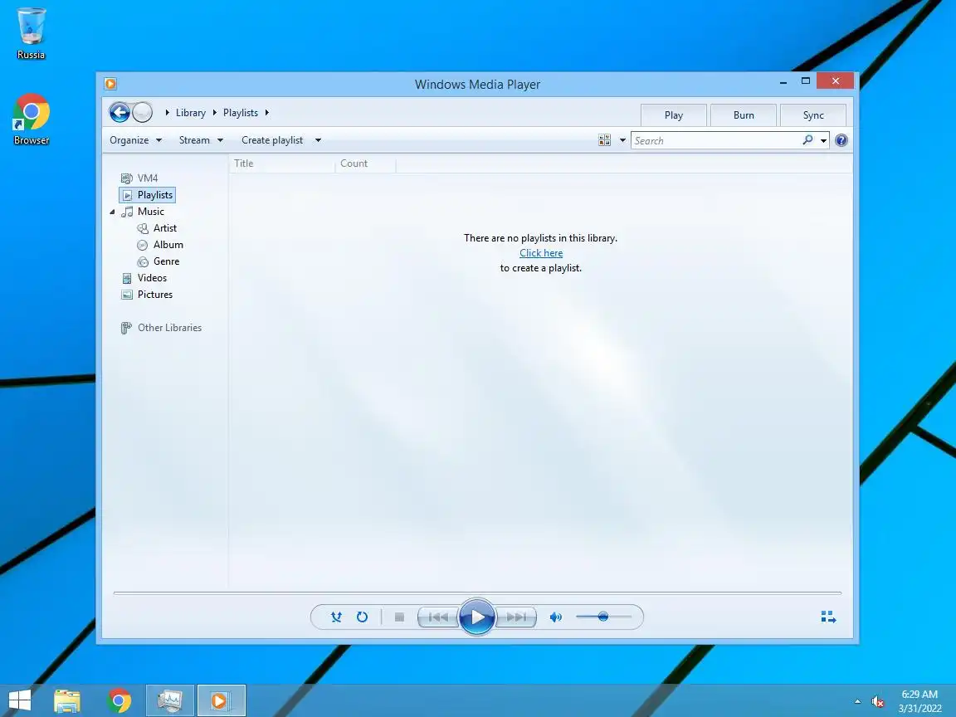Adjust the volume slider
The image size is (956, 717).
point(603,617)
